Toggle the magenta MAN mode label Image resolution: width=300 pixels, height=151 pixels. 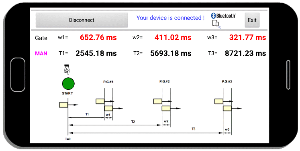pos(41,53)
